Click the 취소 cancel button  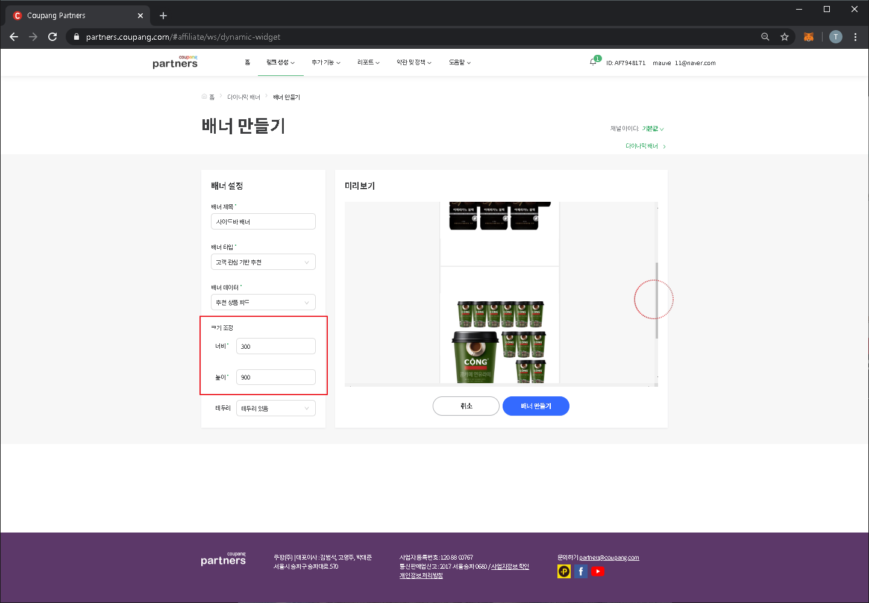(x=466, y=406)
